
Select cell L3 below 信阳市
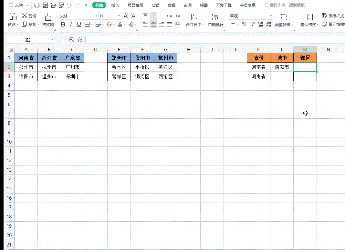(x=282, y=77)
